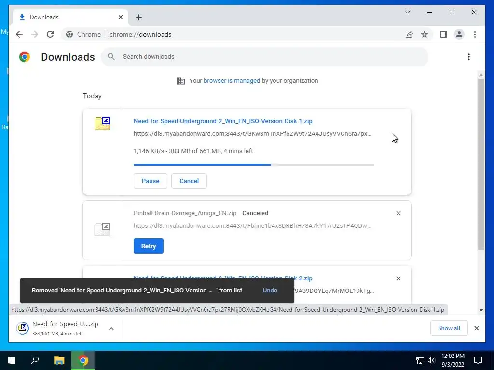This screenshot has height=370, width=494.
Task: Click the greyed zip icon of Pinball-Brain-Damage
Action: [102, 229]
